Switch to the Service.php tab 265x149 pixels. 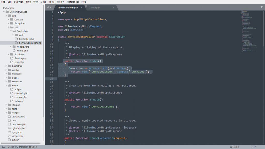[95, 8]
